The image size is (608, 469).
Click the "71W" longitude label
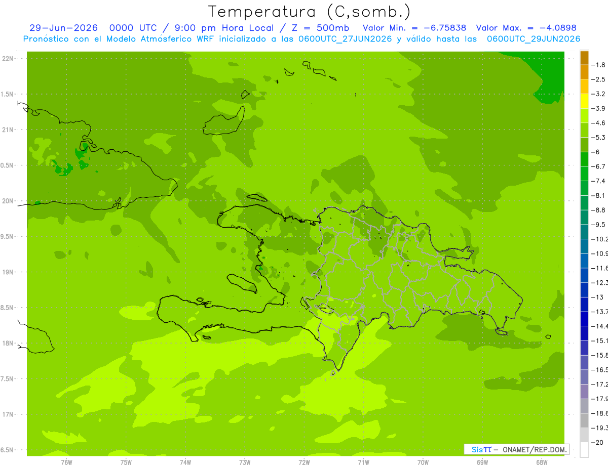coord(363,462)
